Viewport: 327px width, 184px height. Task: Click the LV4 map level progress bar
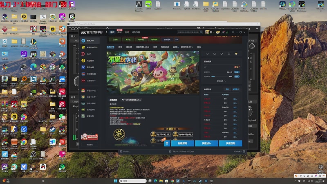219,76
